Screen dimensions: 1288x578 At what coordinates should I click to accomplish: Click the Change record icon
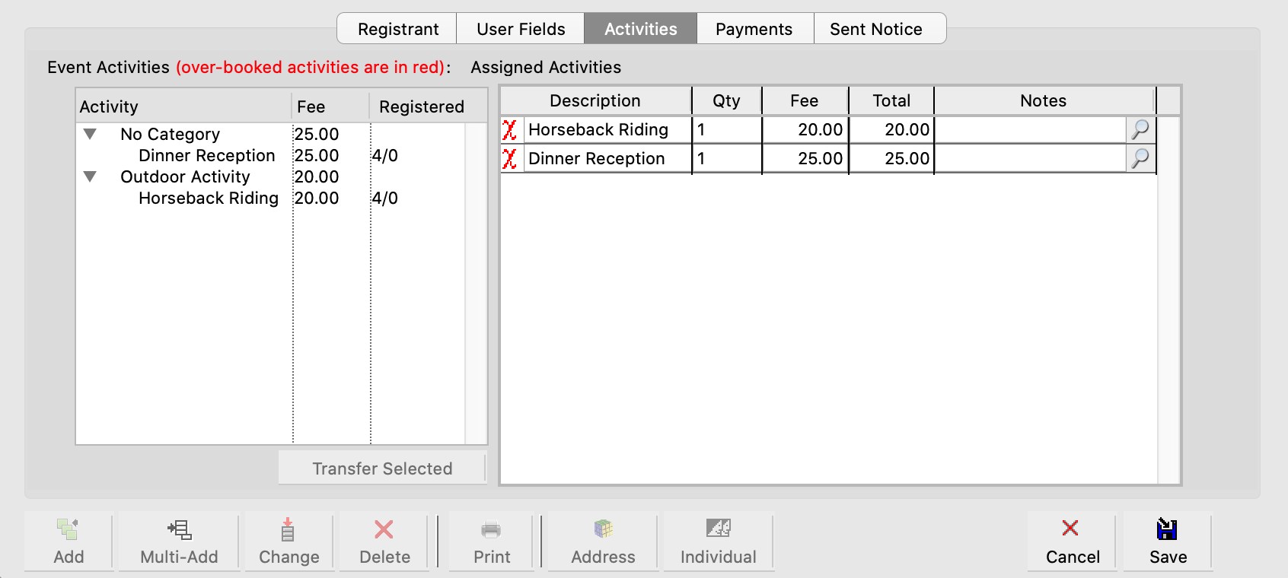tap(288, 530)
